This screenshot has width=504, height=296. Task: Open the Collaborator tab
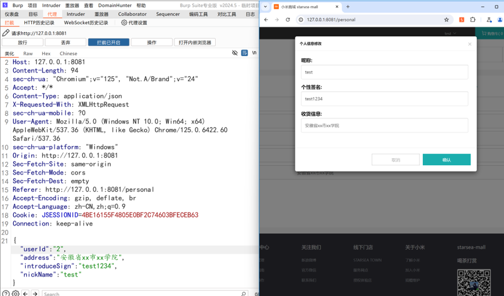click(132, 14)
